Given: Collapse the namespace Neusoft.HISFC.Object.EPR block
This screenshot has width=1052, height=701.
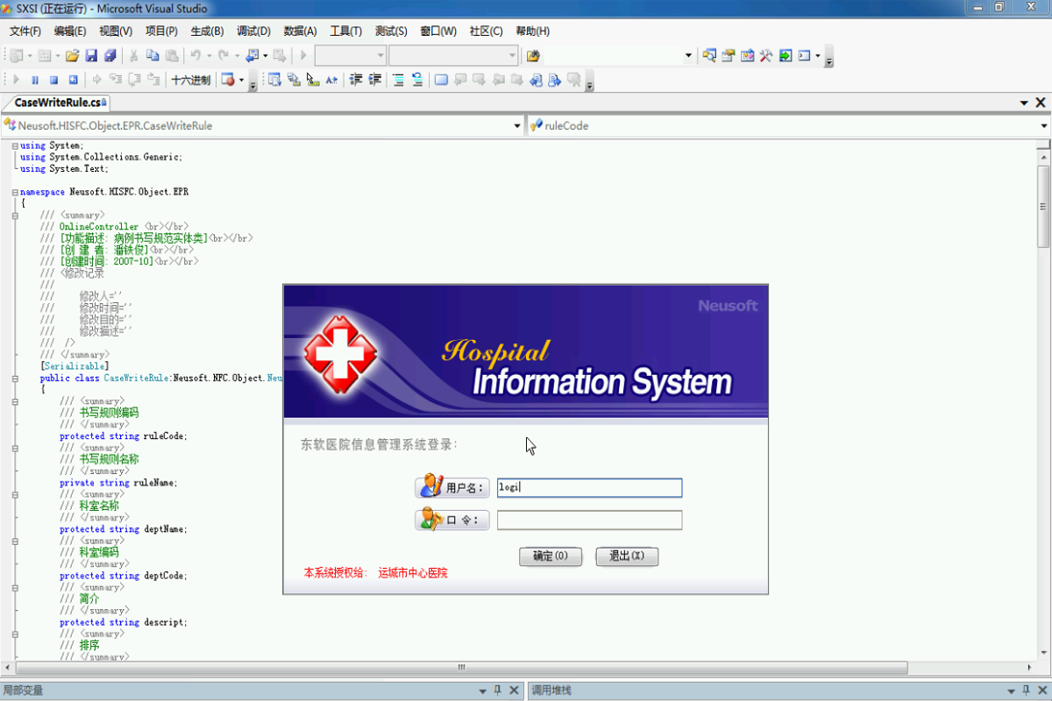Looking at the screenshot, I should [x=15, y=192].
